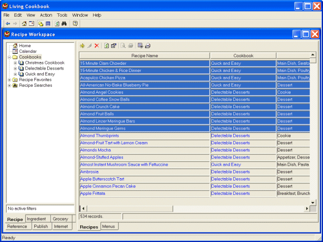Image resolution: width=323 pixels, height=242 pixels.
Task: Click the print preview magnifier icon
Action: tap(123, 46)
